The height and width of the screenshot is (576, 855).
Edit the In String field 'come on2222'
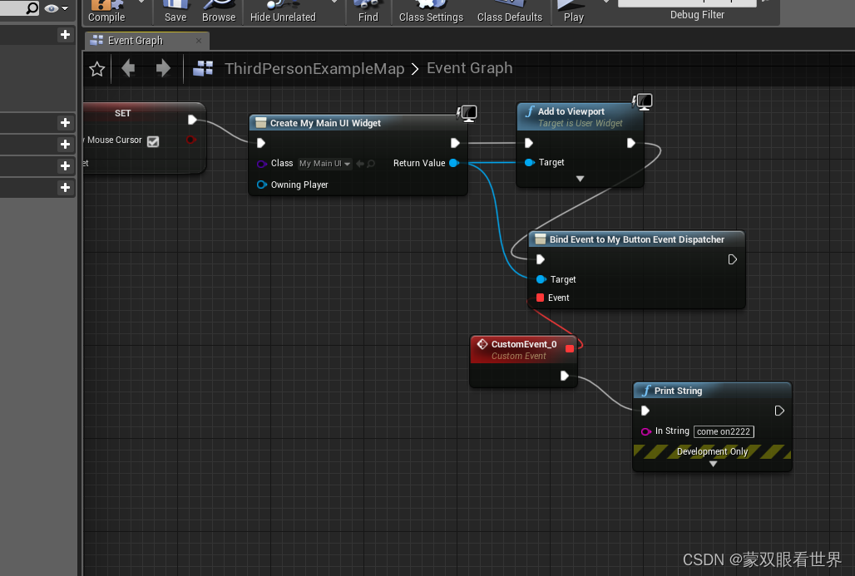(724, 431)
